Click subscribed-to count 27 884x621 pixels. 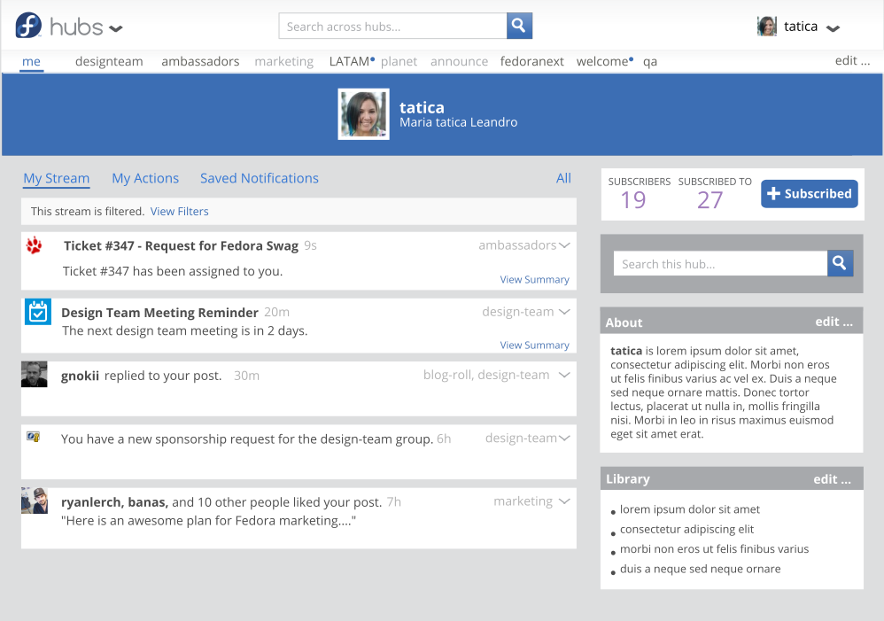tap(710, 200)
